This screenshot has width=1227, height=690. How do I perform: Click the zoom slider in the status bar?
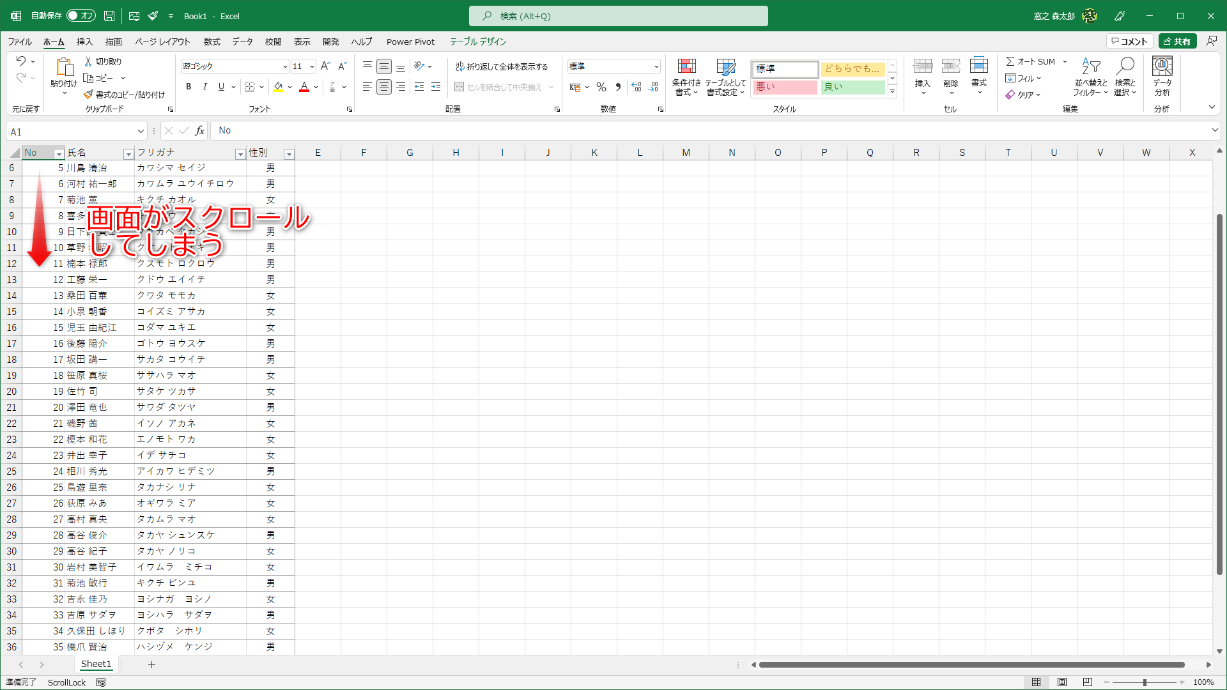click(1144, 682)
